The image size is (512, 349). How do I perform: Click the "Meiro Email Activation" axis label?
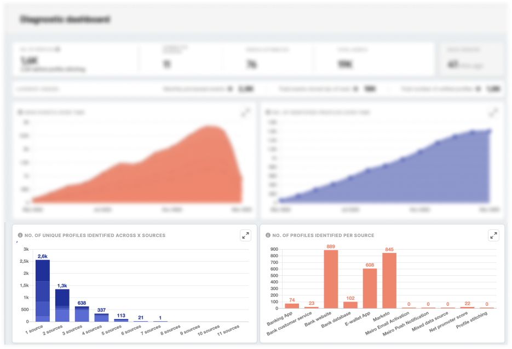(387, 323)
